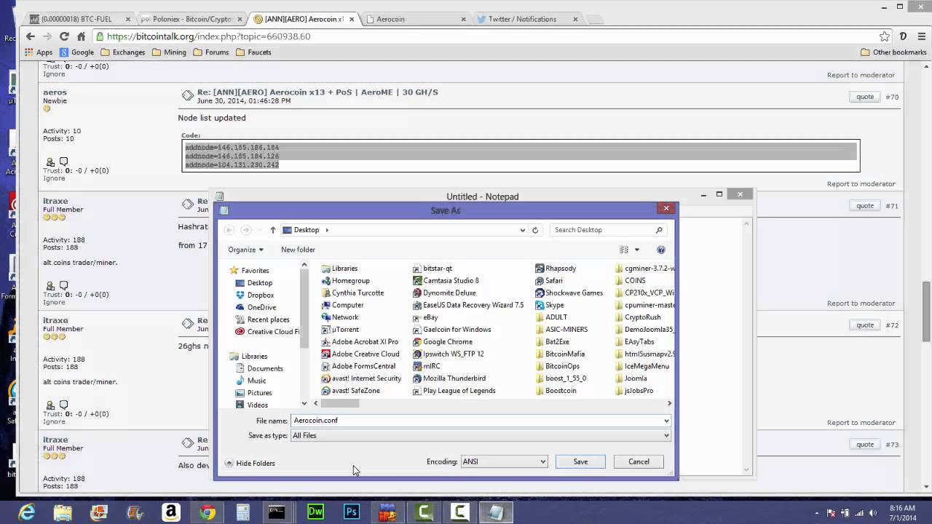Click the Save button
The image size is (932, 524).
(x=580, y=461)
